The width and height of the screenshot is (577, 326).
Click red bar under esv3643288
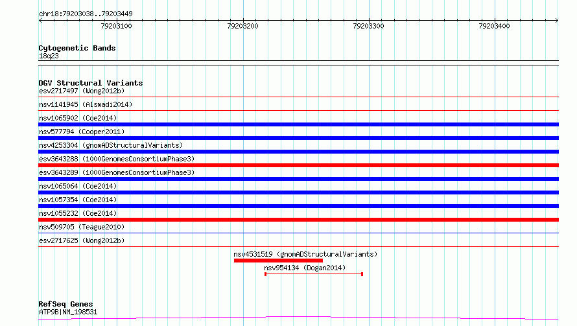pos(298,165)
